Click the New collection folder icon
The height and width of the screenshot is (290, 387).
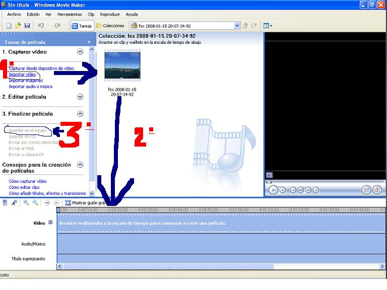point(254,26)
